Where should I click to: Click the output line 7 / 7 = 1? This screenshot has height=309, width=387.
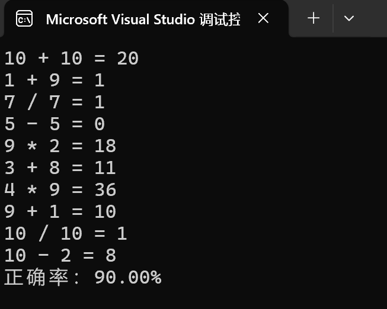(x=55, y=102)
